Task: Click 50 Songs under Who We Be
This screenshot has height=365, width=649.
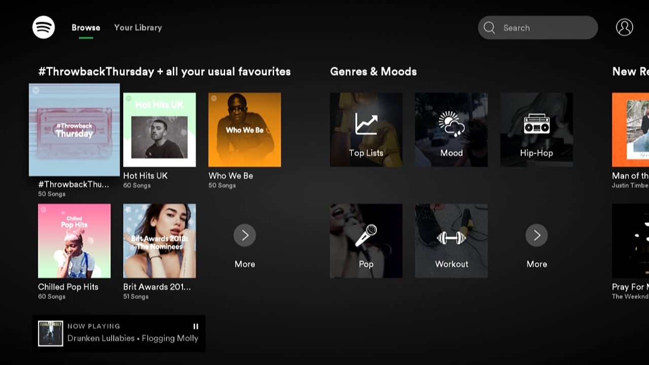Action: [x=222, y=186]
